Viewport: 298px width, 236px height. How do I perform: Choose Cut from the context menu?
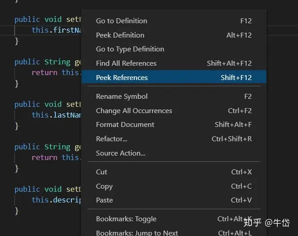click(x=101, y=172)
